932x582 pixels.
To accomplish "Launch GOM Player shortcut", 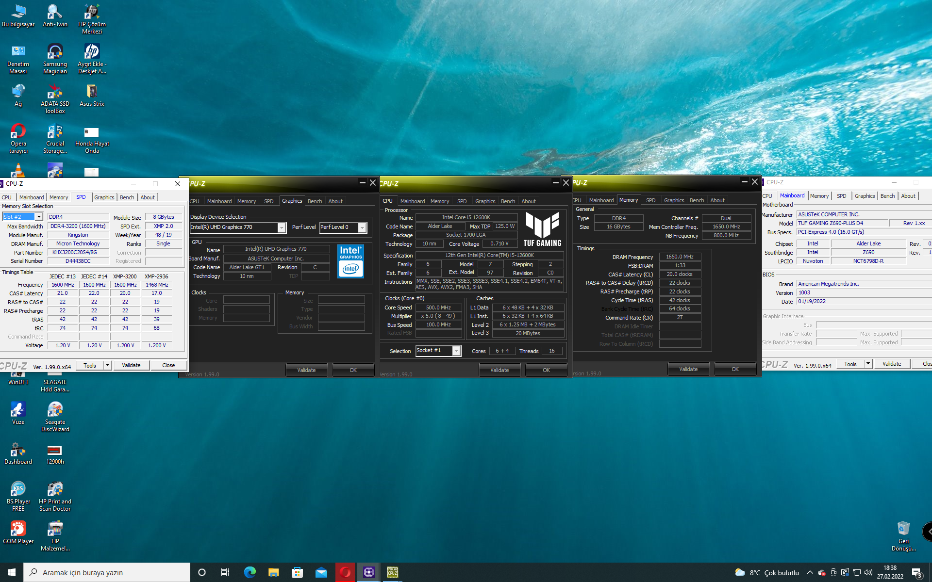I will click(18, 533).
